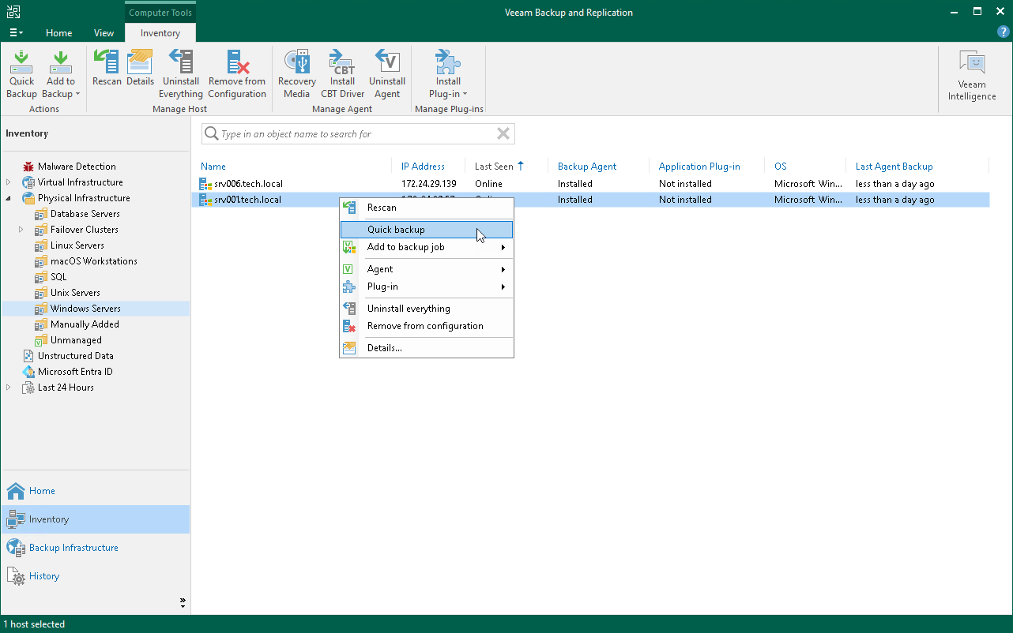The image size is (1013, 633).
Task: Open the History navigation view
Action: pos(96,576)
